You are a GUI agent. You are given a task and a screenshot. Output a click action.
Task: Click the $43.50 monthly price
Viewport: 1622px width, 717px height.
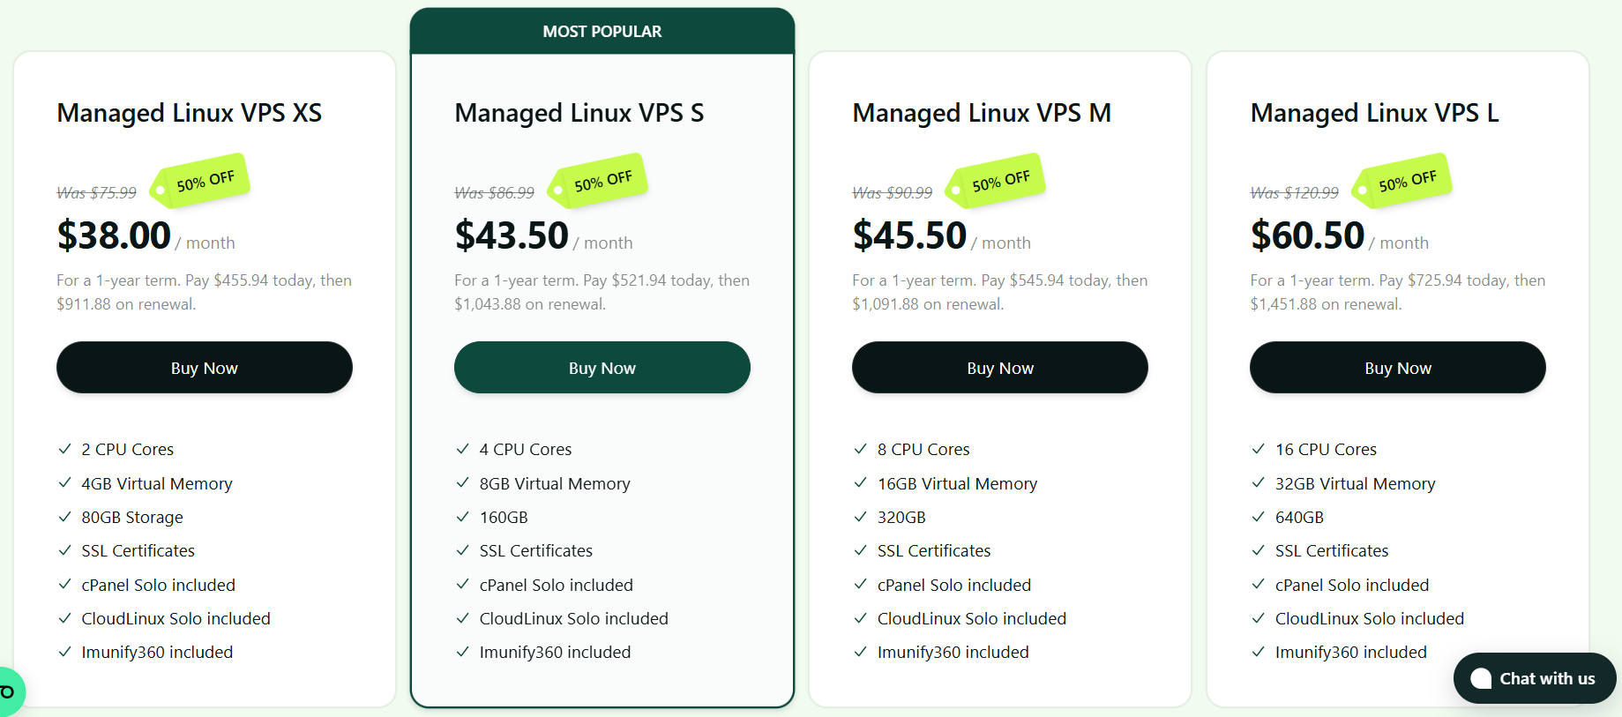pyautogui.click(x=512, y=235)
